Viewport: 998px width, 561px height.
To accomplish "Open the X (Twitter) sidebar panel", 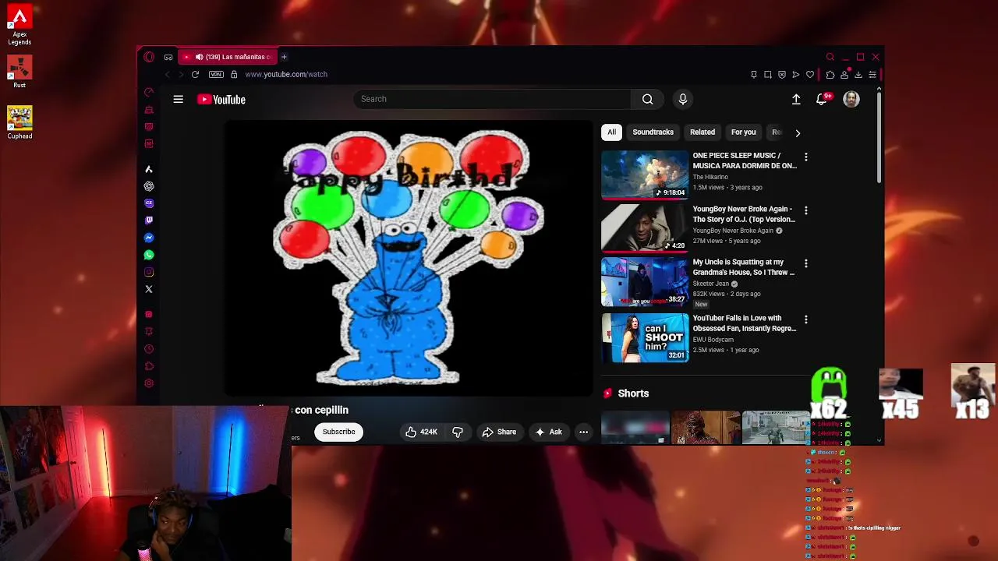I will click(x=149, y=289).
